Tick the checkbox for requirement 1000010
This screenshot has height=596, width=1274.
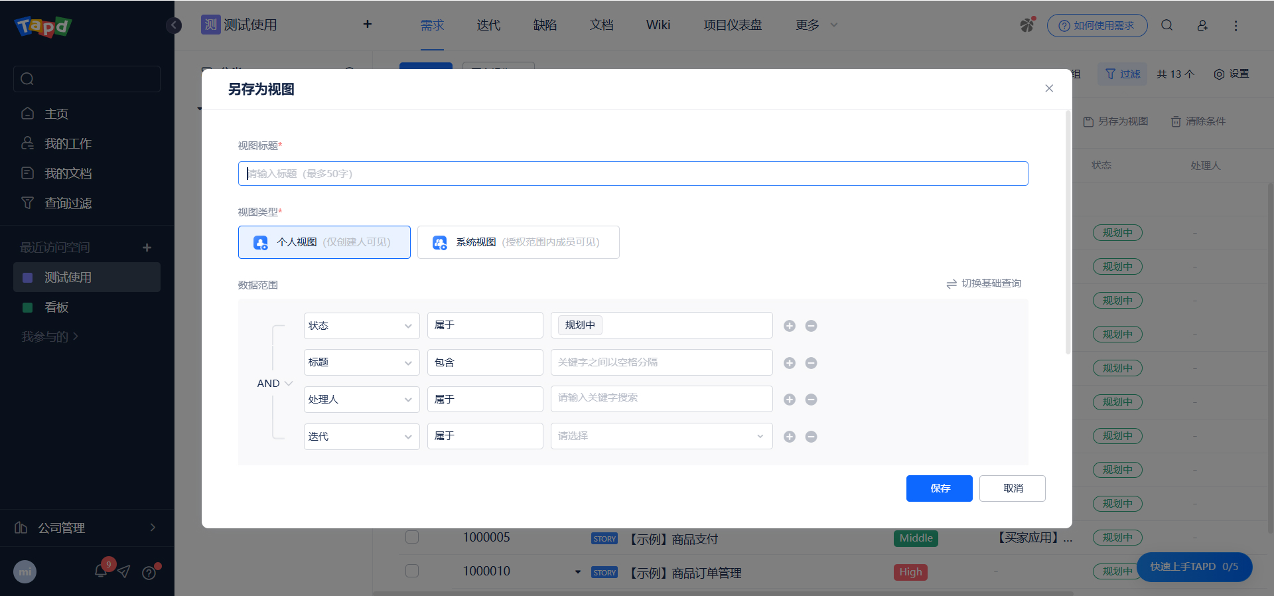(x=412, y=571)
